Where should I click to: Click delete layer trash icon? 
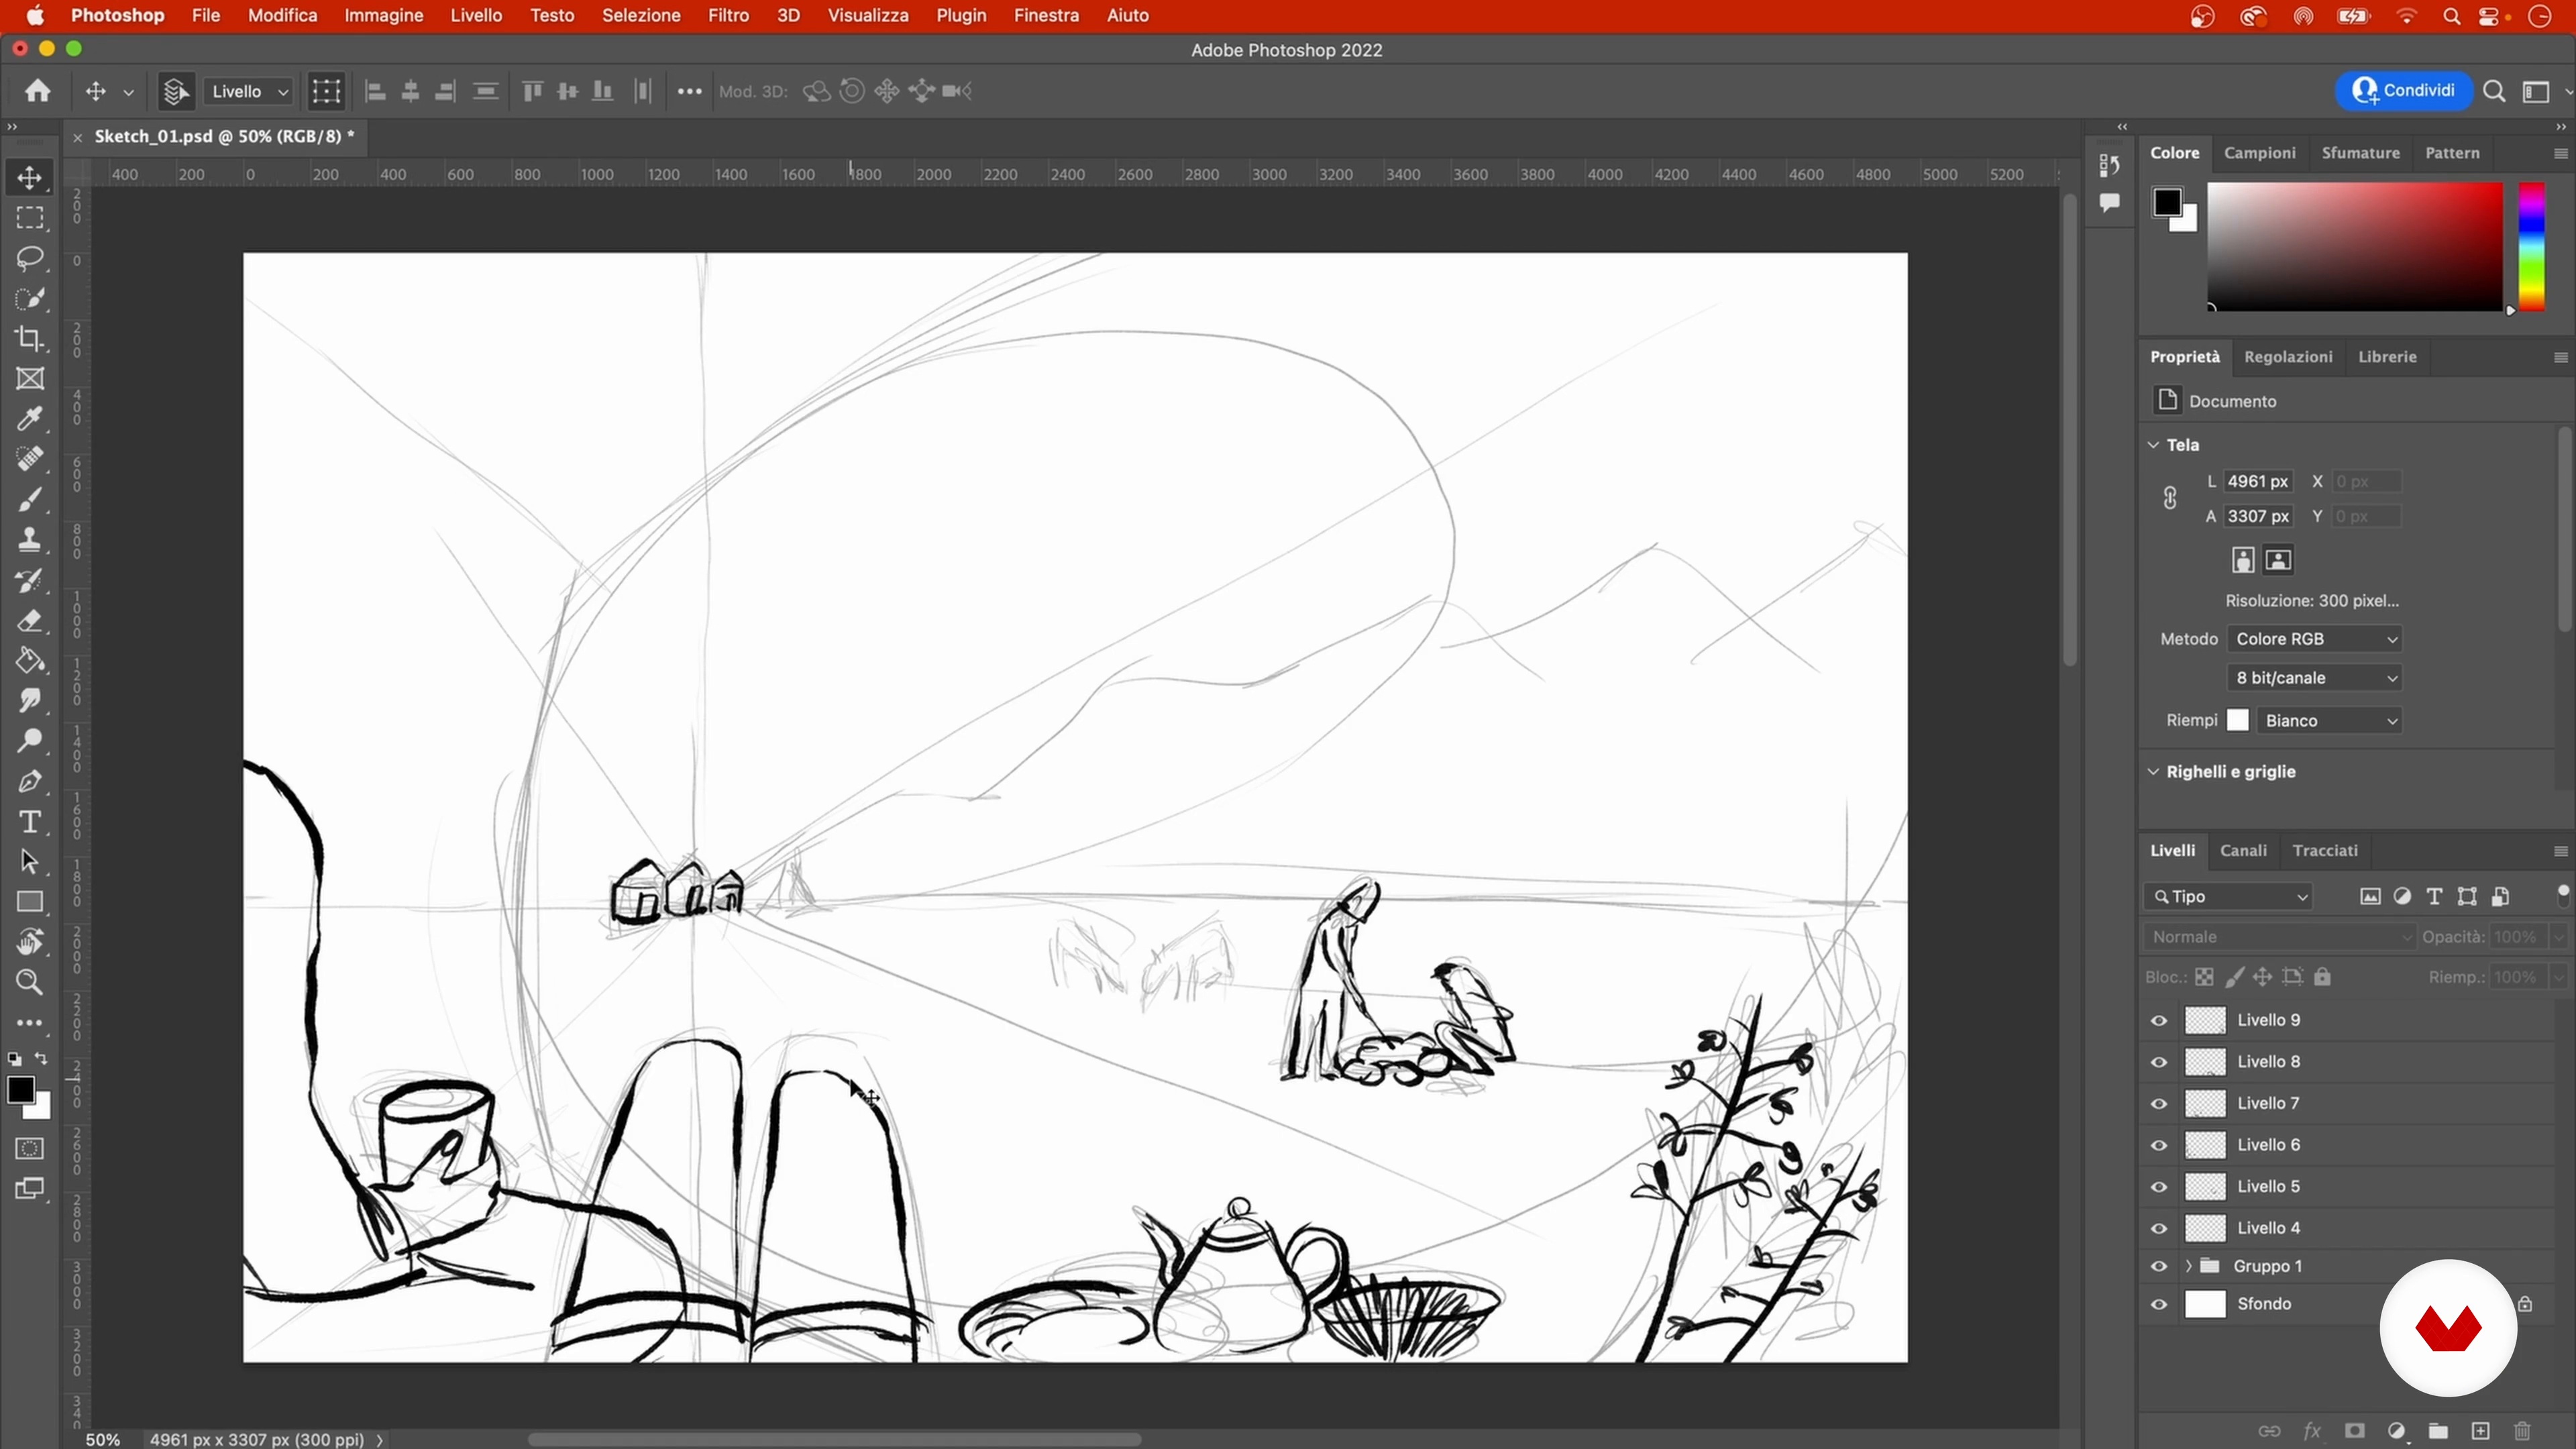pyautogui.click(x=2522, y=1430)
